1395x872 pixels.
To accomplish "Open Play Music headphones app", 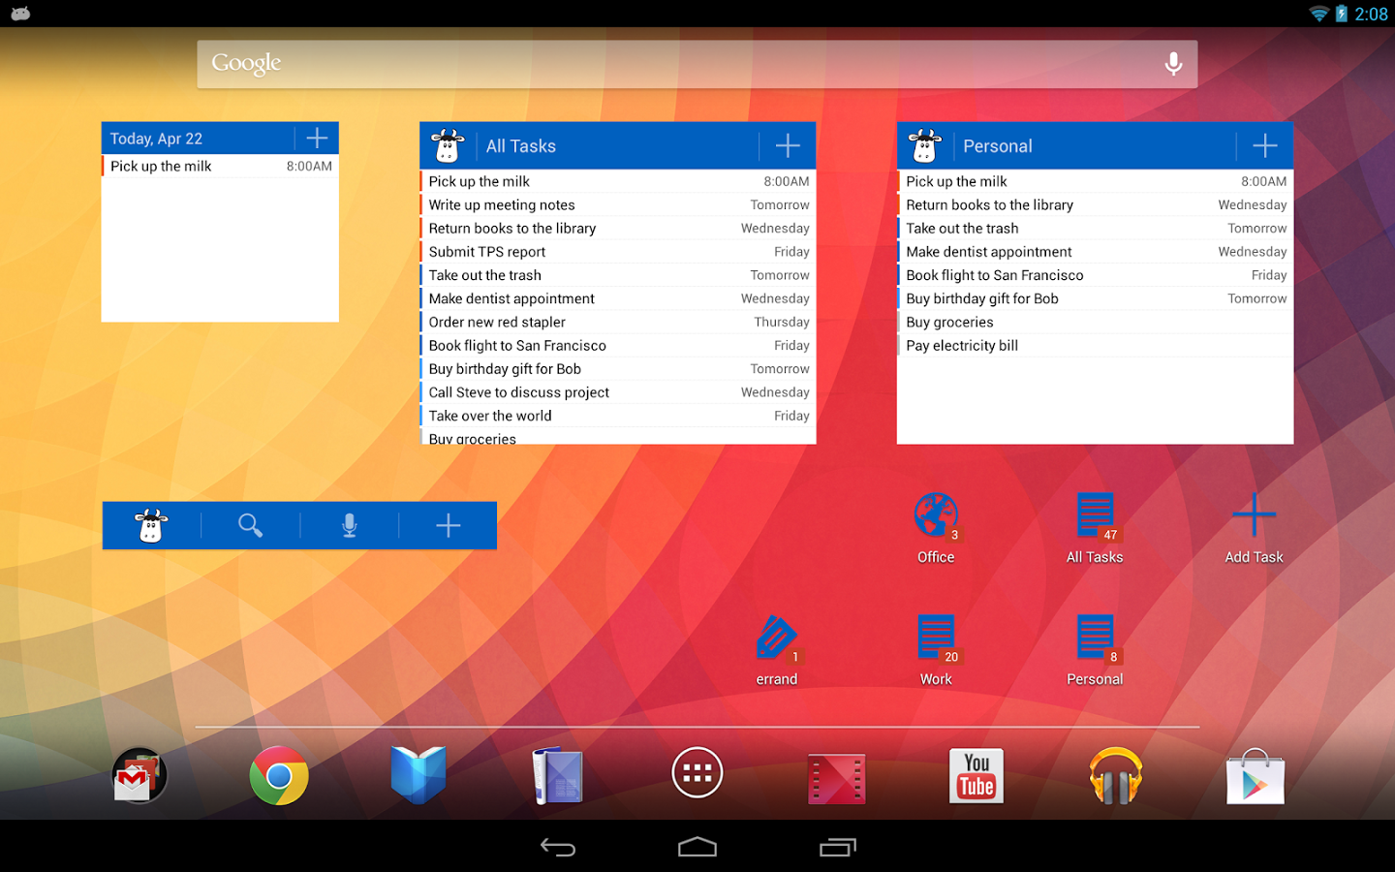I will point(1116,775).
